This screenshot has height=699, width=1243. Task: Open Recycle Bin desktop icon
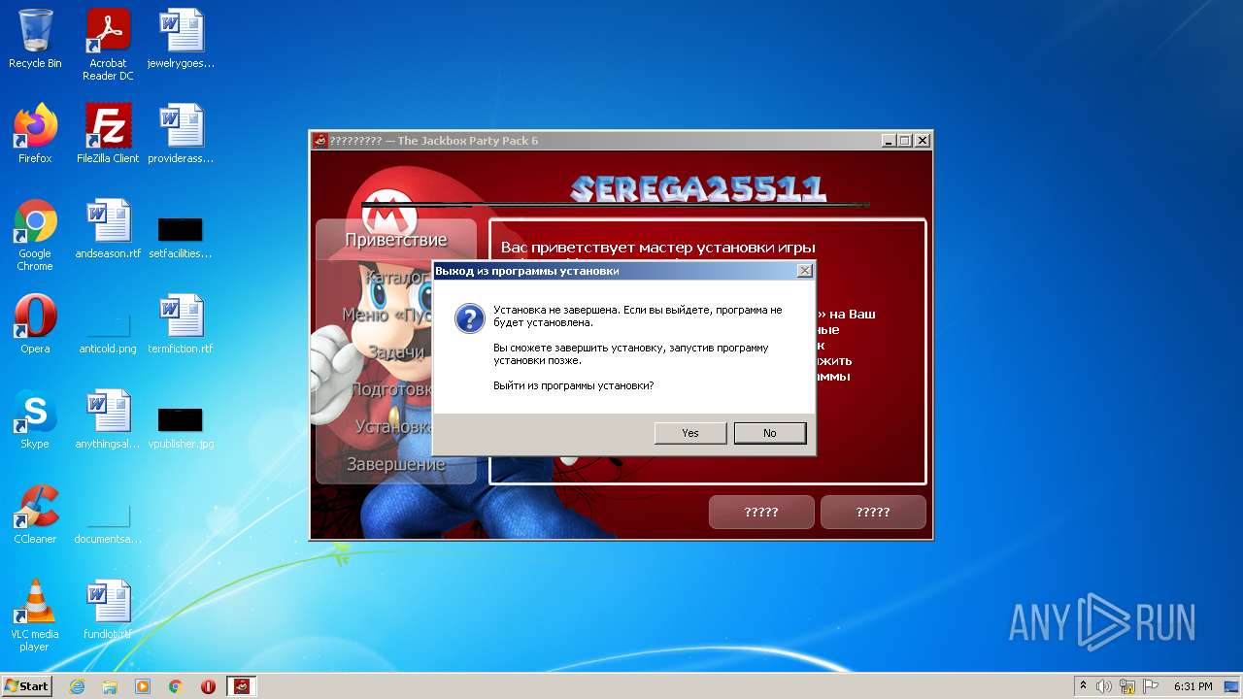tap(35, 39)
